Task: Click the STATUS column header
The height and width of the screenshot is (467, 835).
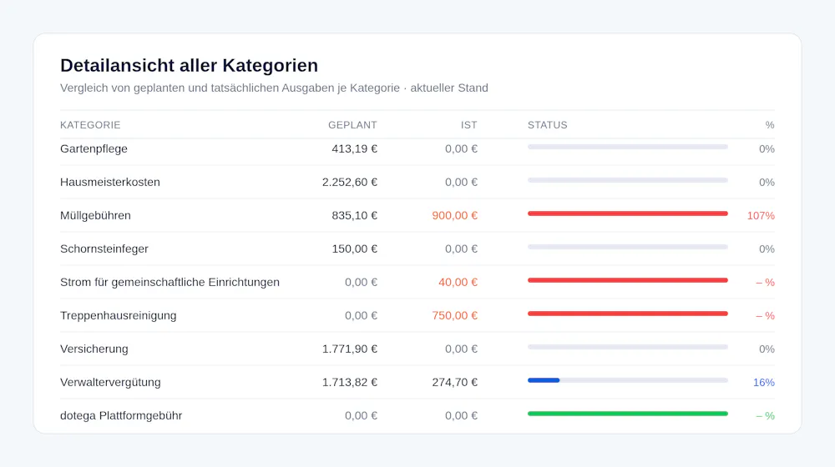Action: pos(548,125)
